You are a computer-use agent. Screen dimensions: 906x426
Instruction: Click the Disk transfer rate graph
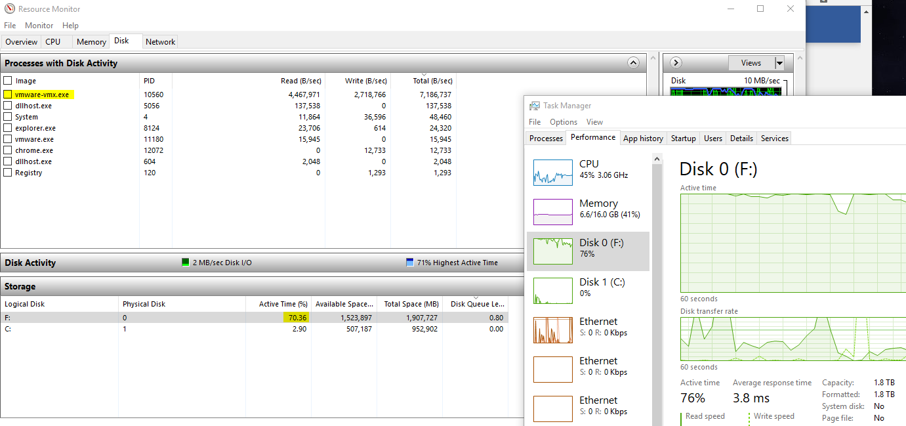793,339
